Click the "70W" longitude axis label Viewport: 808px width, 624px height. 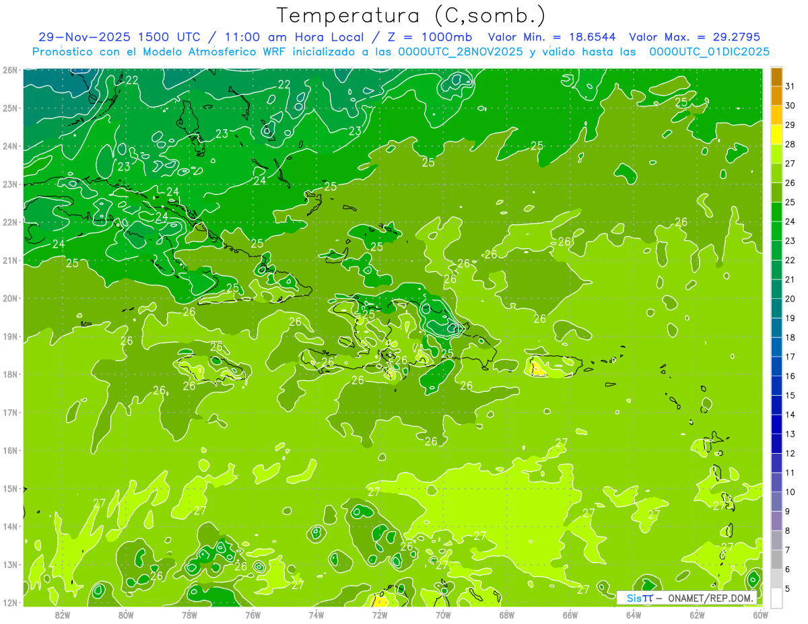(443, 615)
